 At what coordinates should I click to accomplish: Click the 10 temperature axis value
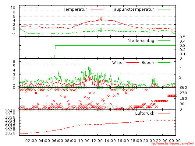tap(13, 8)
